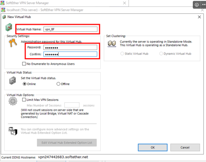Tick the Limit Max VPN Sessions checkbox

24,100
